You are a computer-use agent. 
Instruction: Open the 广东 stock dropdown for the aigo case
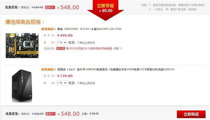[62, 83]
